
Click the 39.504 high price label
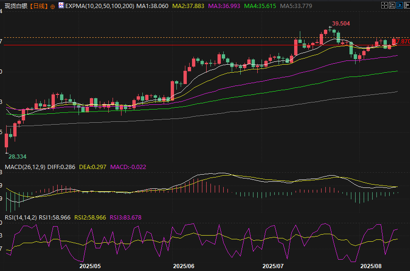point(341,24)
